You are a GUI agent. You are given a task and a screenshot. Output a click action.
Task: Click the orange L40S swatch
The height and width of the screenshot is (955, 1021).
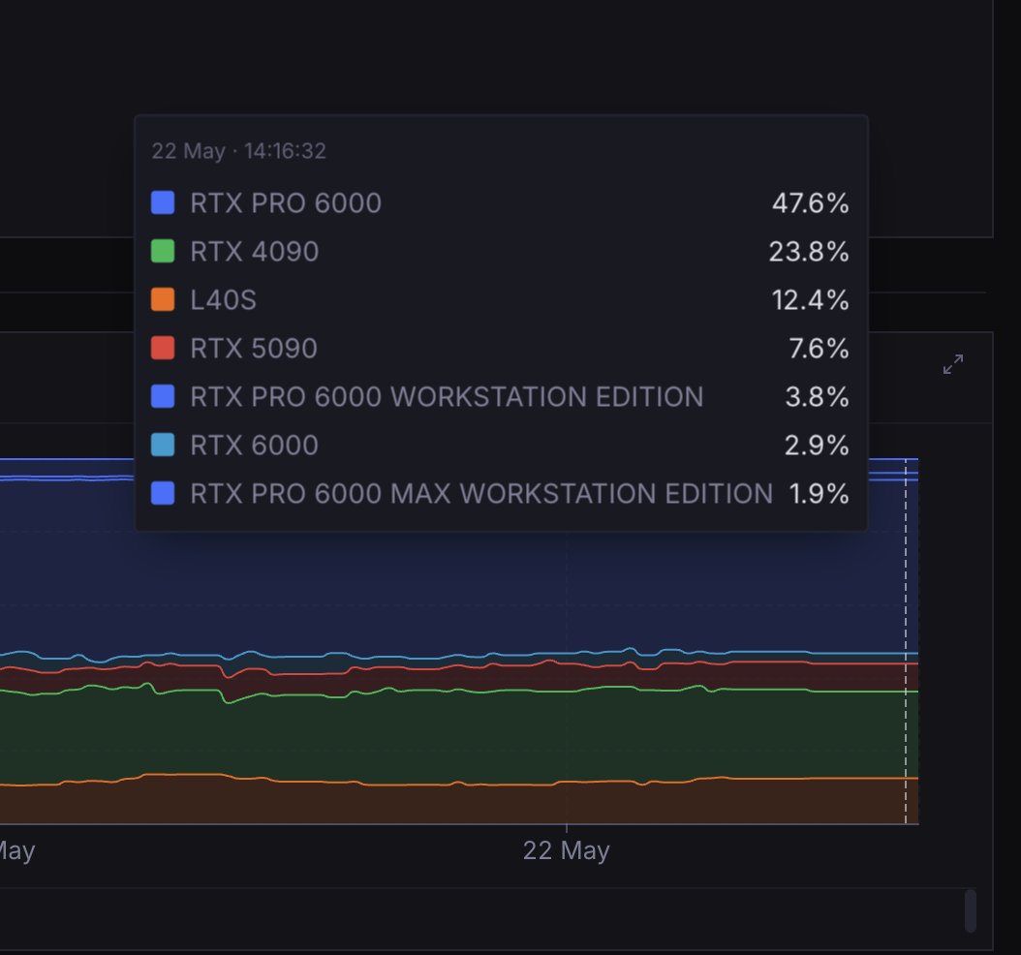[163, 299]
